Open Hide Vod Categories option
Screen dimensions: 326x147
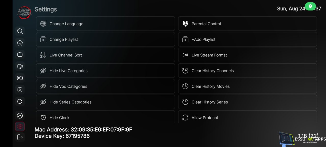(105, 87)
